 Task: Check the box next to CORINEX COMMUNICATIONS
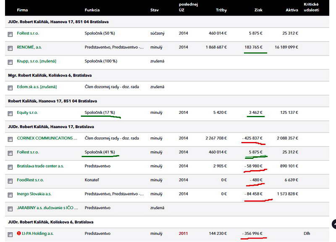10,139
